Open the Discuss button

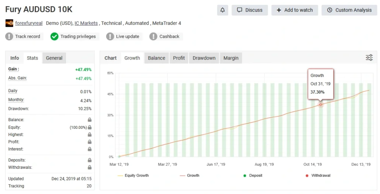(250, 10)
